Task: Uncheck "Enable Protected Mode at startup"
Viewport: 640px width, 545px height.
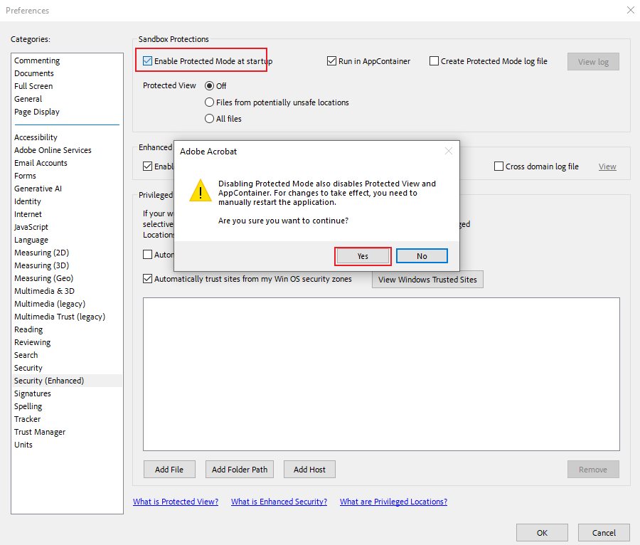Action: pyautogui.click(x=147, y=61)
